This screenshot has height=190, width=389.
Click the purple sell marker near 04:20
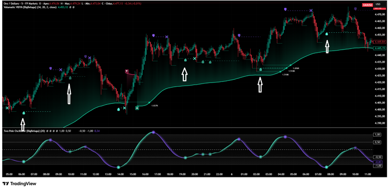point(285,9)
